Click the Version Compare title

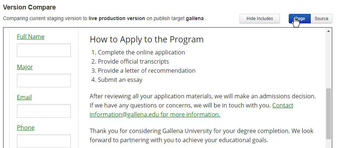point(29,7)
